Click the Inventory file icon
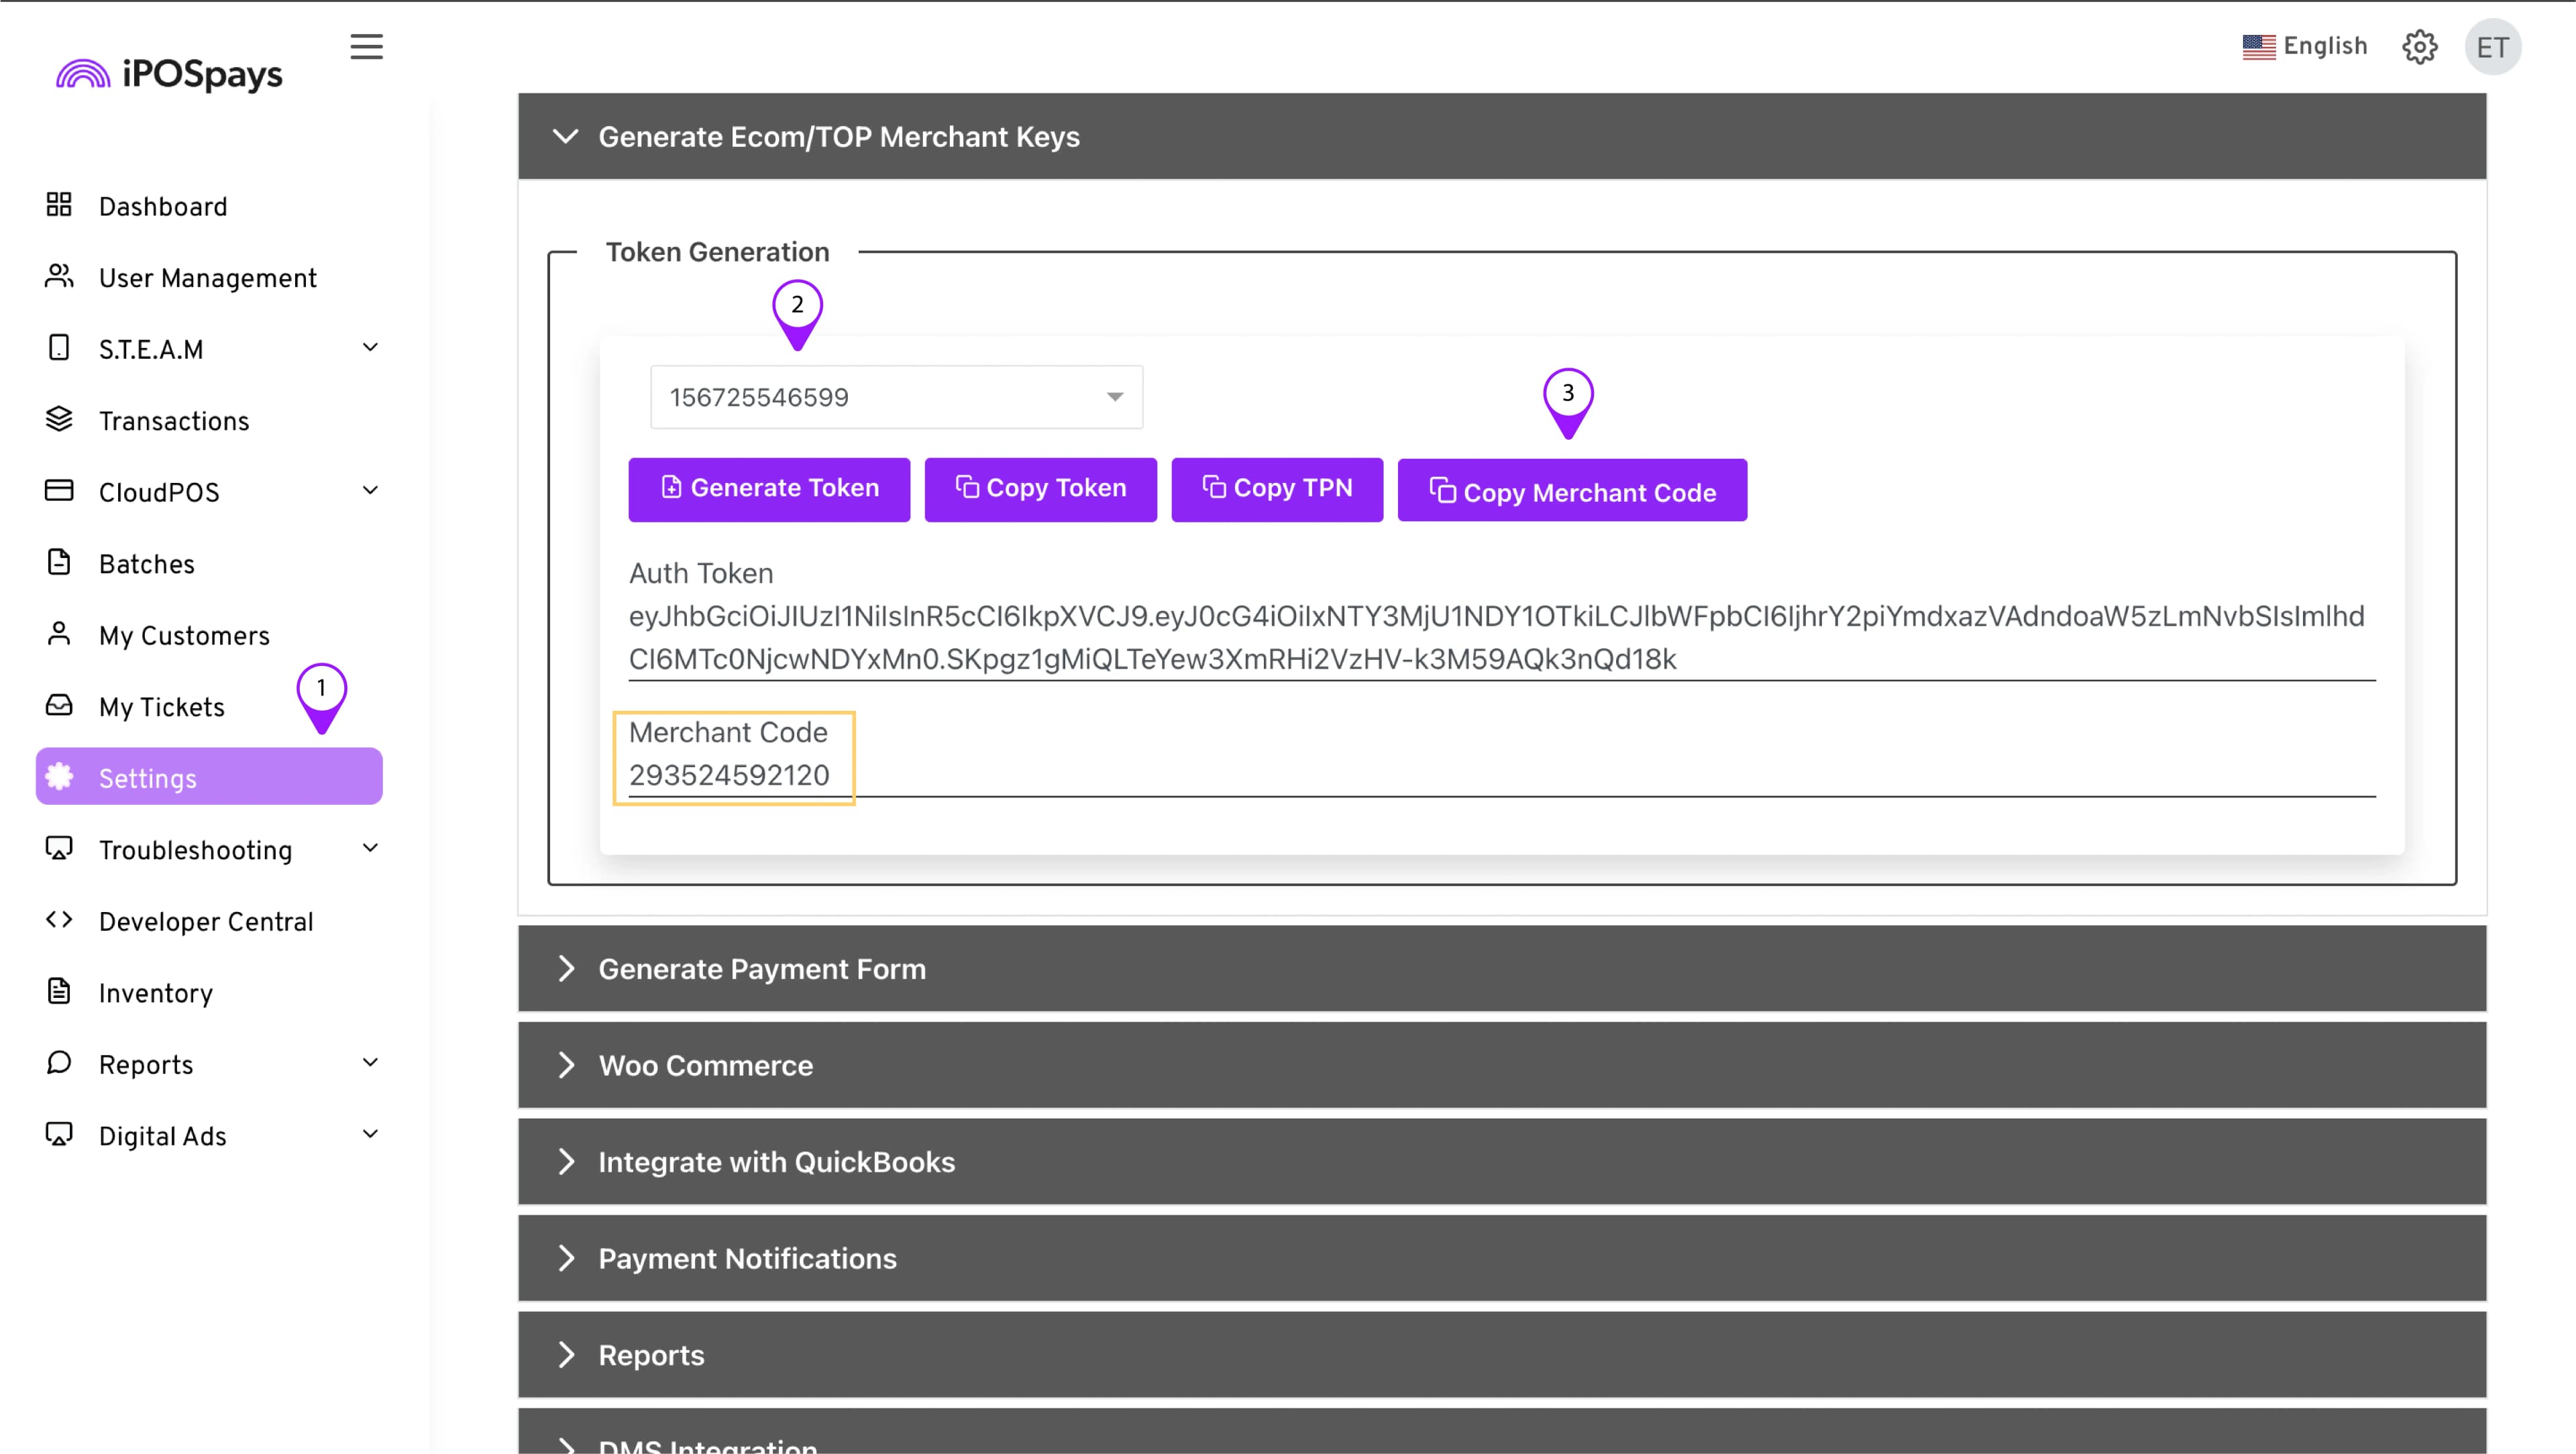Screen dimensions: 2576x1454 (x=59, y=991)
